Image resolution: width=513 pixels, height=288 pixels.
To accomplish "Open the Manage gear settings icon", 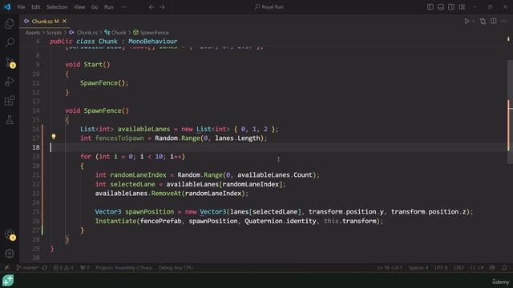I will pos(10,254).
